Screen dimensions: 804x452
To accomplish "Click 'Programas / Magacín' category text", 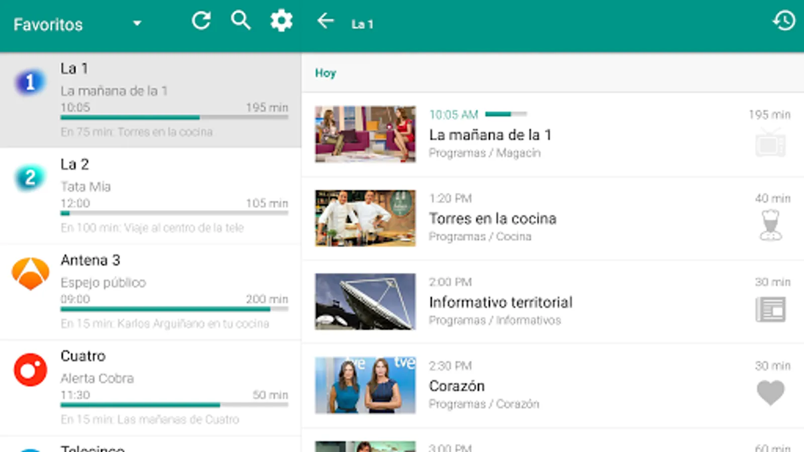I will coord(484,153).
